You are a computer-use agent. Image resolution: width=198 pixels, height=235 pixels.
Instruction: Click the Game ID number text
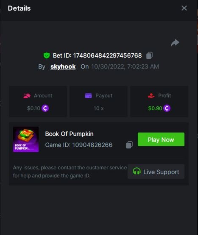tap(92, 145)
